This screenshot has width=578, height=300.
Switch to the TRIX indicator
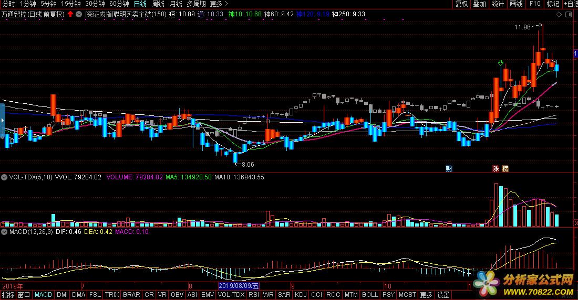[112, 295]
